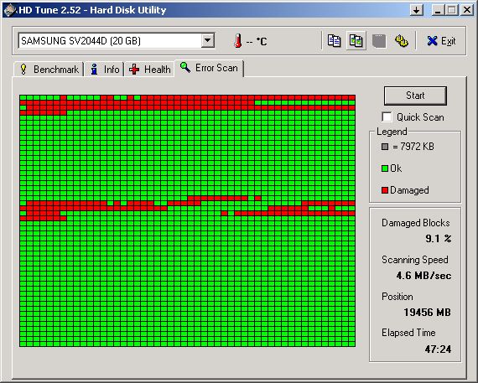Click the thermometer temperature icon

pyautogui.click(x=238, y=41)
